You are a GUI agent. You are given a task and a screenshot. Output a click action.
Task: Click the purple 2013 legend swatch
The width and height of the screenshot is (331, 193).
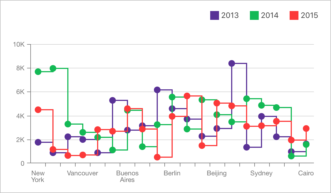pos(215,15)
